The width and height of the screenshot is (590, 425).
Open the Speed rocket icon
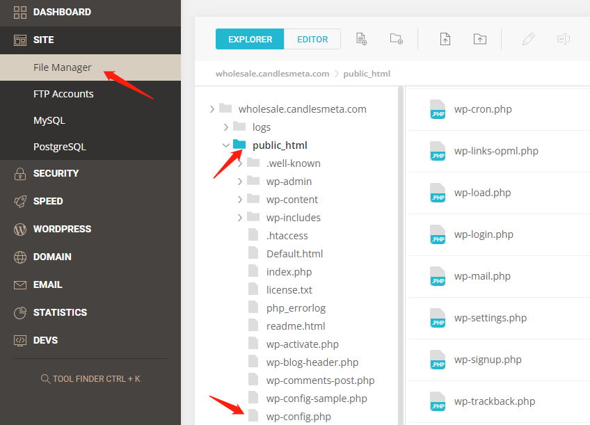pos(20,201)
